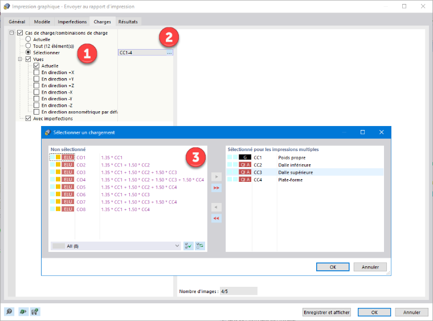Select the CC2 Dalle inférieure row

pos(305,165)
